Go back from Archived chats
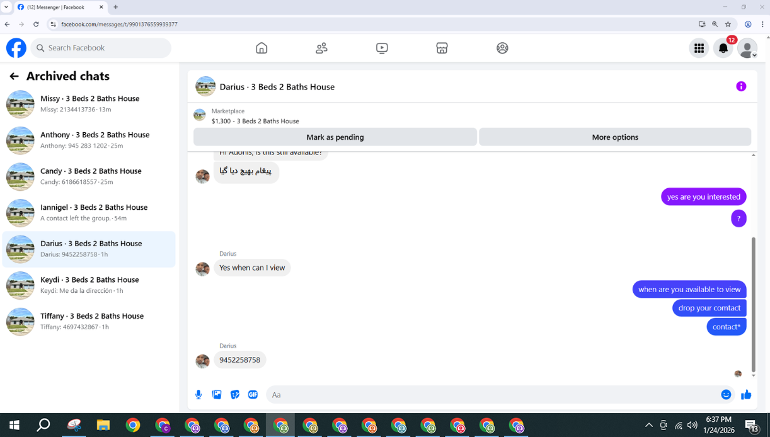The image size is (770, 437). 14,76
